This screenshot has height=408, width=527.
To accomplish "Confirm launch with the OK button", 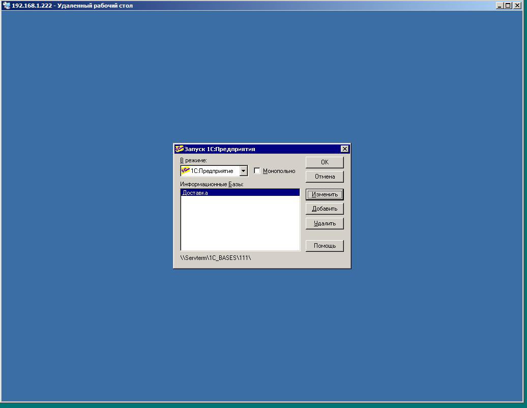I will point(325,162).
